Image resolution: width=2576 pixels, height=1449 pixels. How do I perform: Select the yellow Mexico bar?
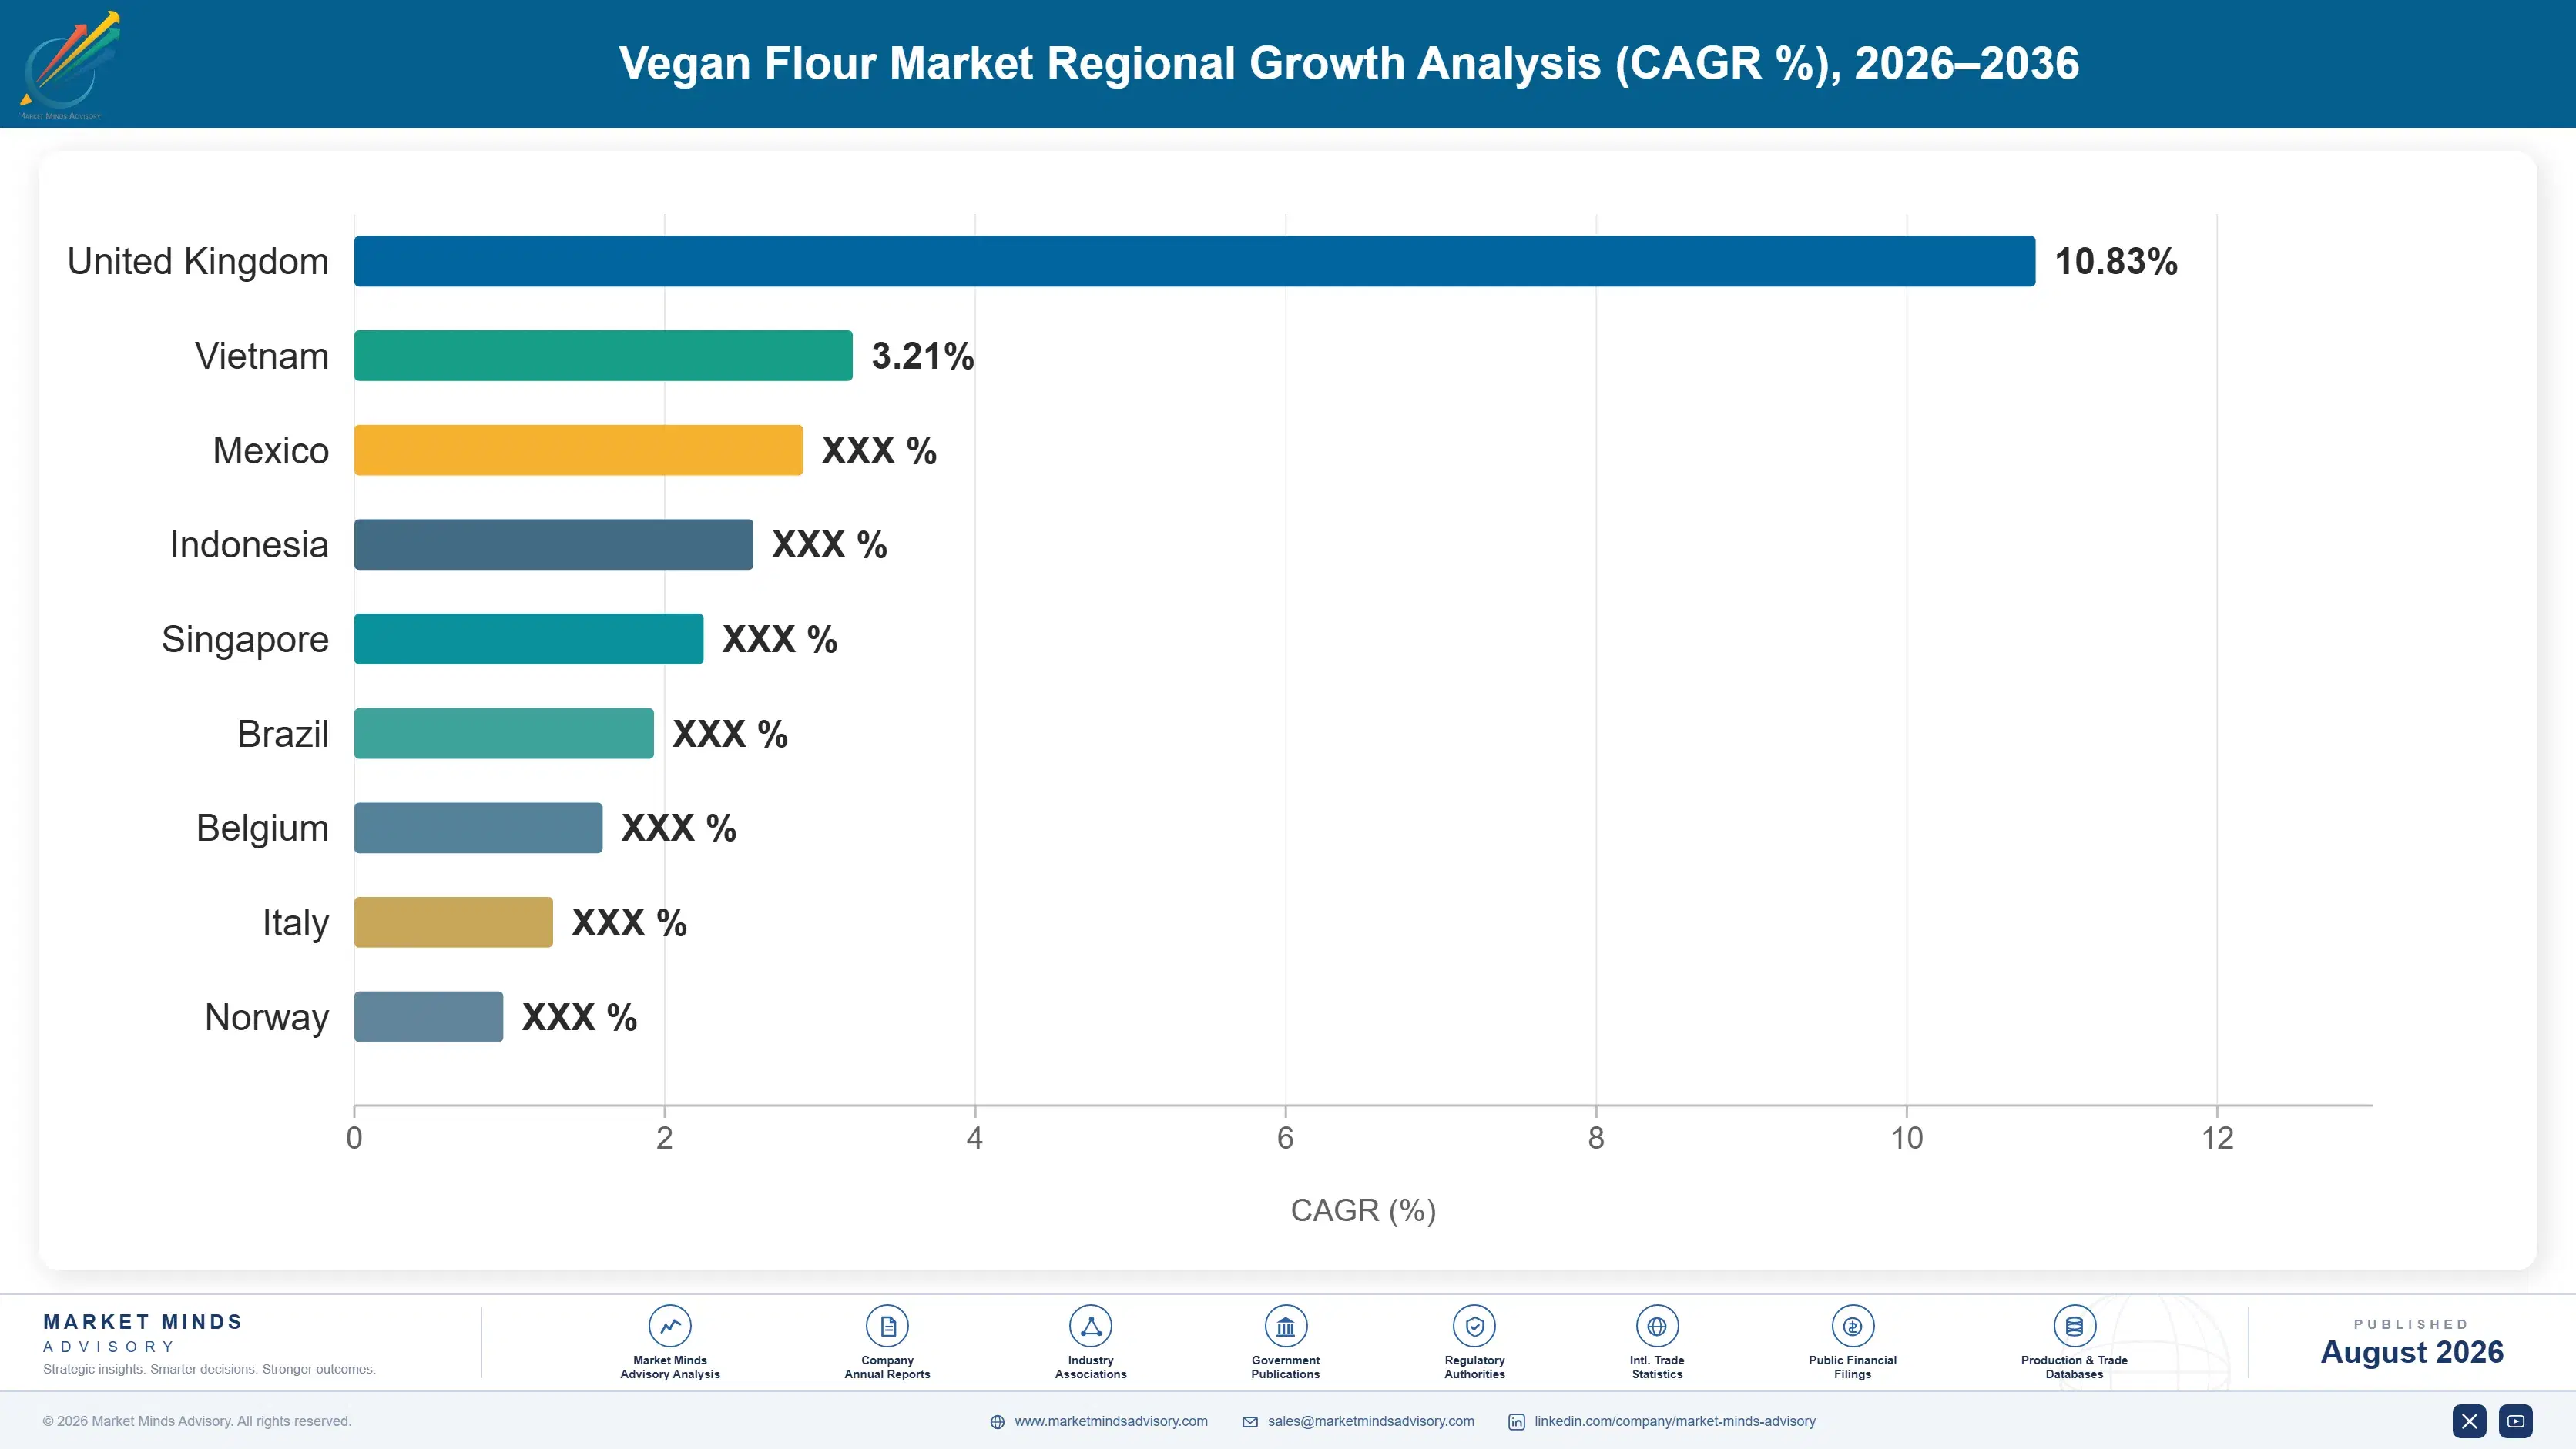click(x=578, y=450)
